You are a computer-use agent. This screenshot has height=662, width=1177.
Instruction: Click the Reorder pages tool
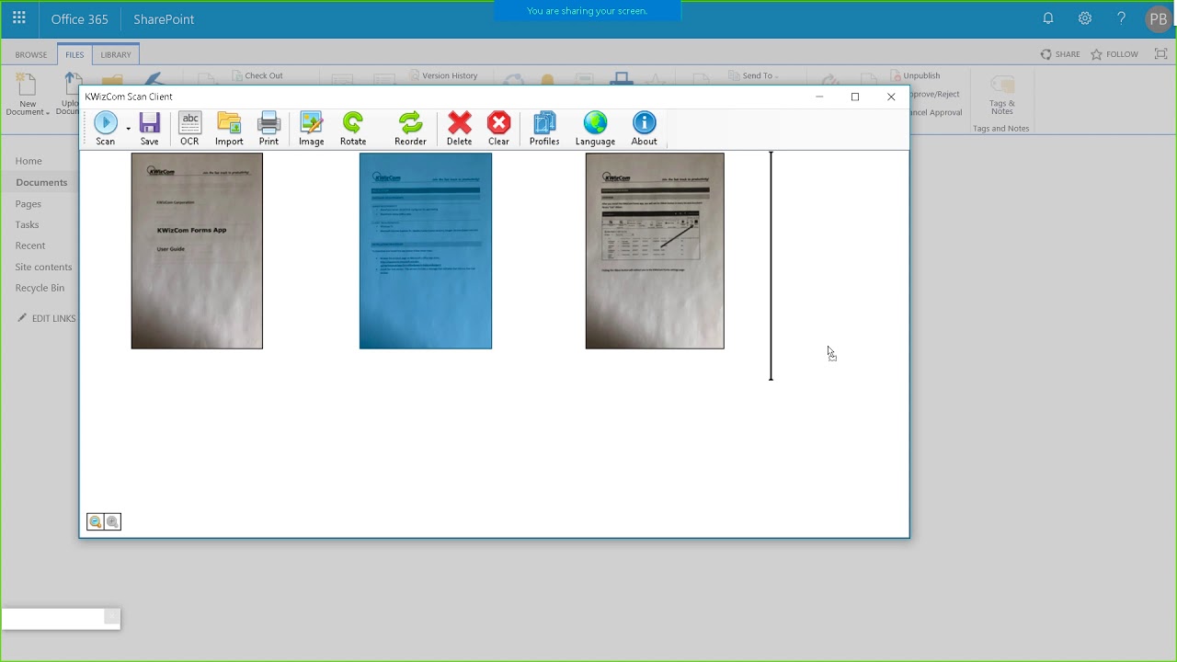[x=410, y=129]
